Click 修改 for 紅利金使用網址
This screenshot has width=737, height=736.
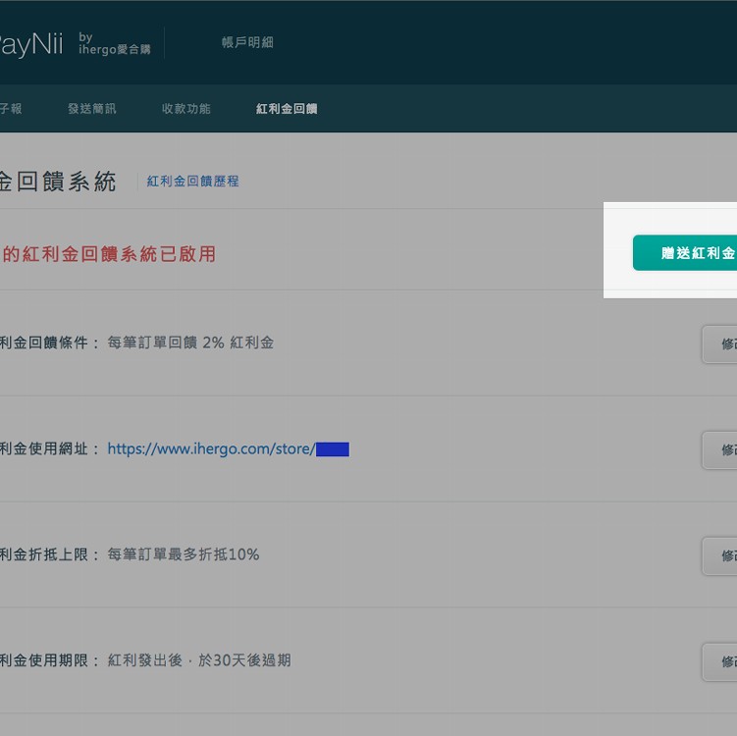coord(720,450)
